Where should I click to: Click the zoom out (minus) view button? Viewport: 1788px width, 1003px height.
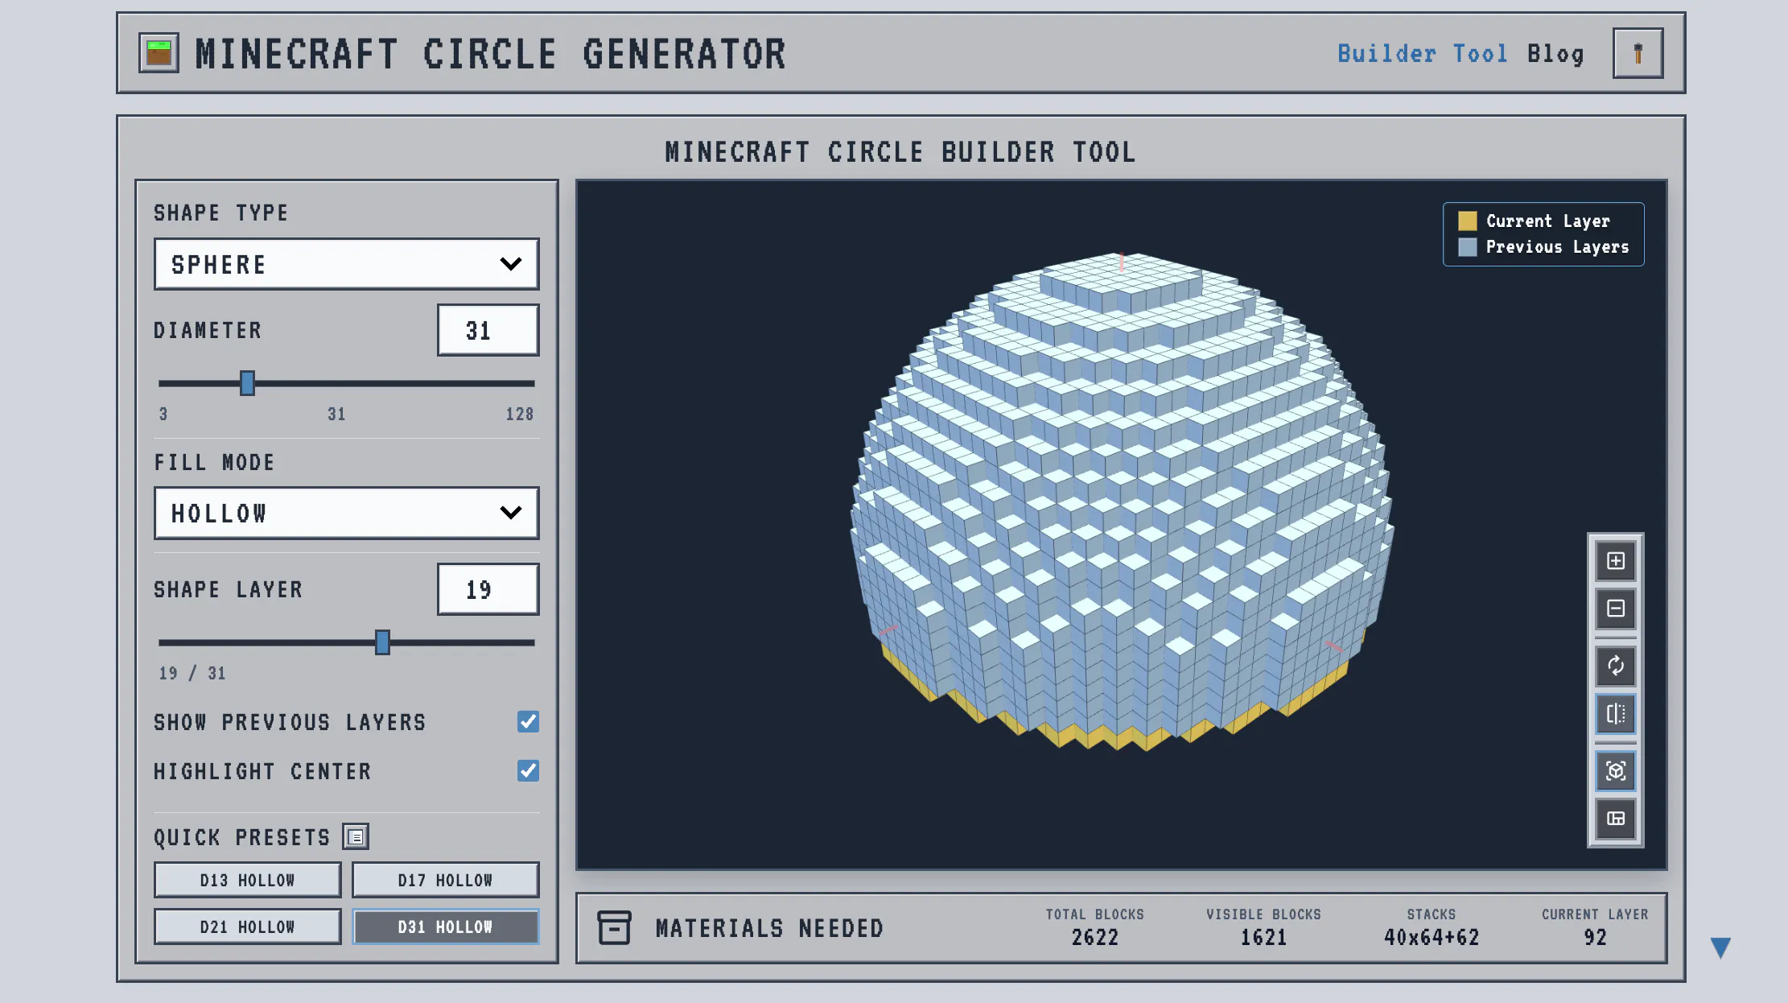(1615, 609)
